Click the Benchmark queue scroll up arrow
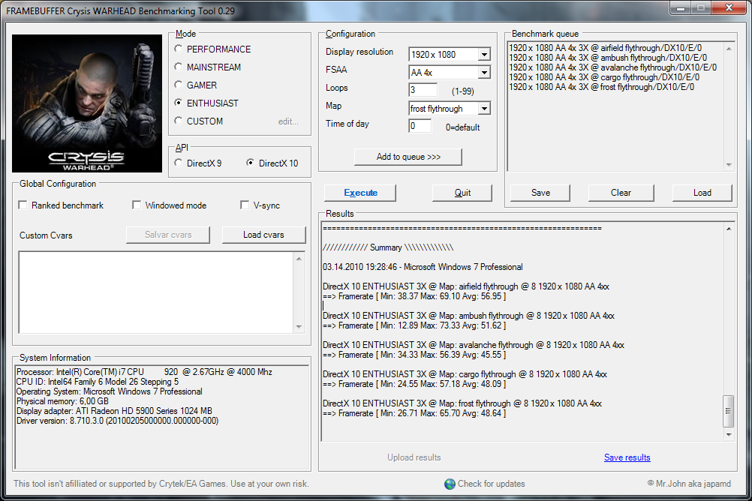The width and height of the screenshot is (752, 501). pyautogui.click(x=729, y=49)
